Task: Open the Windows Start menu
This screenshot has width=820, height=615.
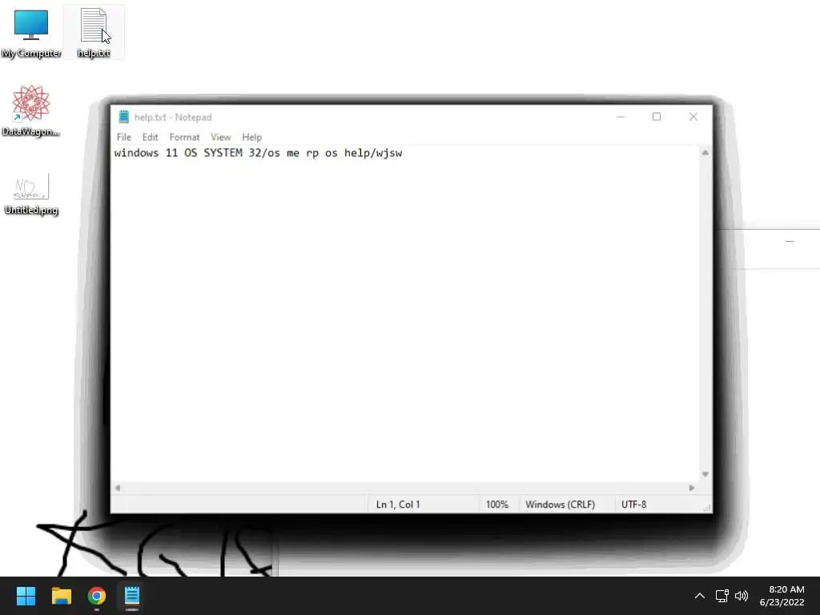Action: (26, 596)
